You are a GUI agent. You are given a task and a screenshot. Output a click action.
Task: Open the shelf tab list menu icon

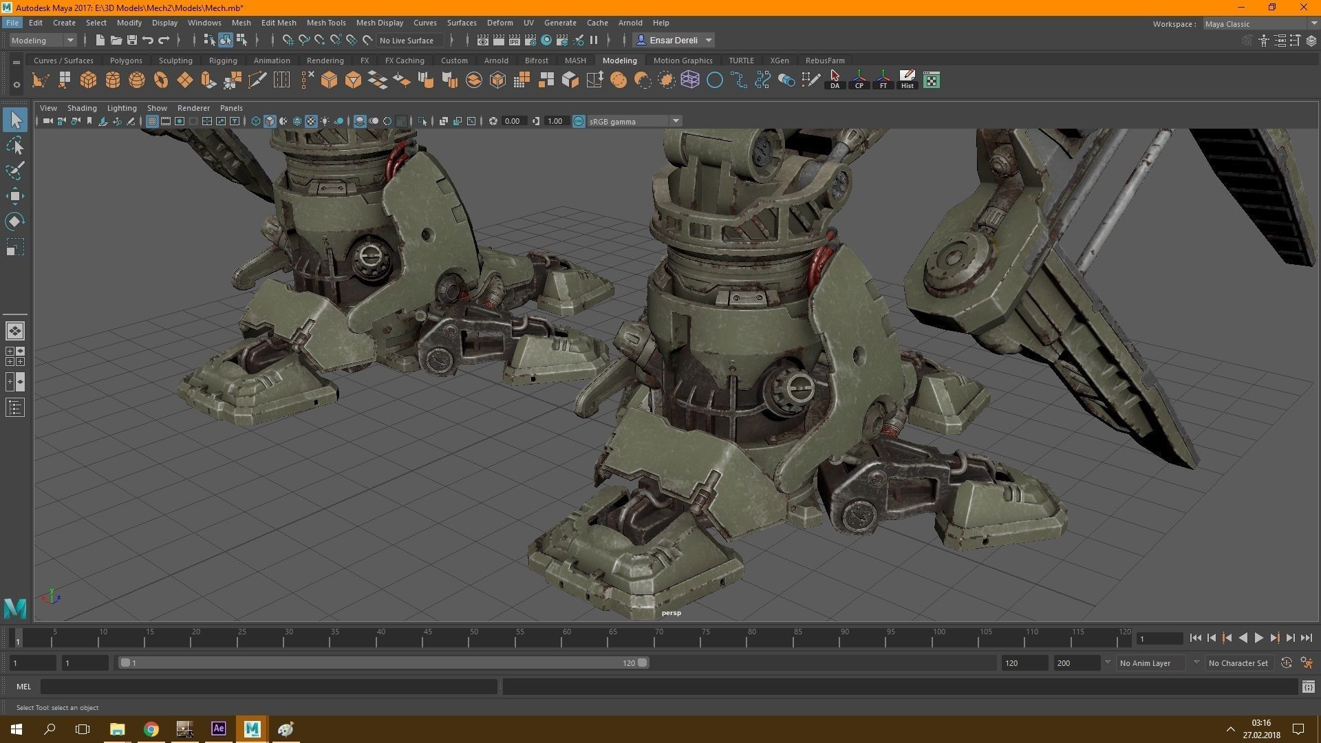(17, 62)
